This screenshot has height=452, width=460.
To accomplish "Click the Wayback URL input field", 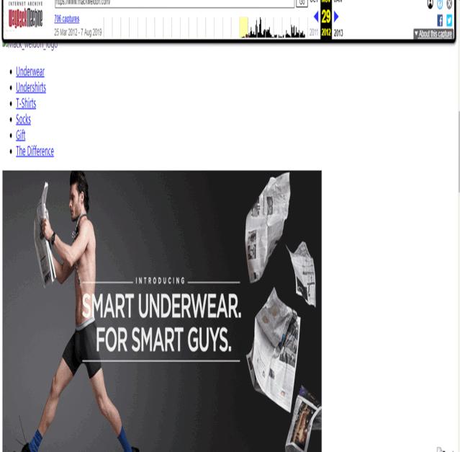I will pos(174,3).
